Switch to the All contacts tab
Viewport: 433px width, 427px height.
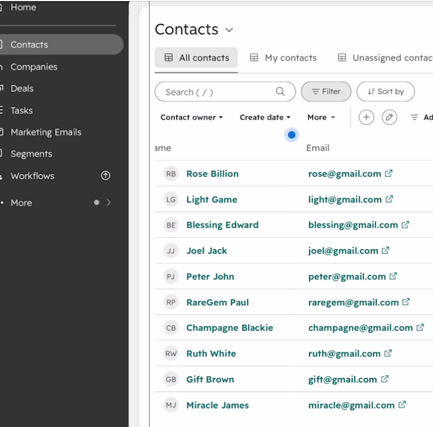[x=196, y=58]
